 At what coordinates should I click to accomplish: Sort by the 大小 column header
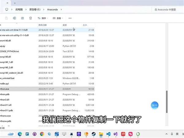point(85,25)
